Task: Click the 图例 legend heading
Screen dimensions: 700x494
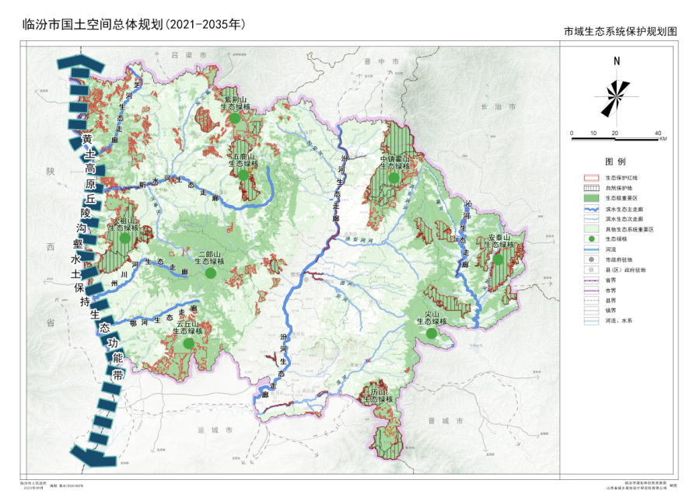Action: coord(615,162)
